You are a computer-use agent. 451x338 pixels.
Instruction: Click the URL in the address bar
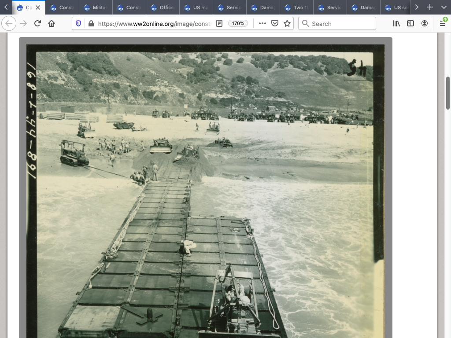click(x=154, y=24)
